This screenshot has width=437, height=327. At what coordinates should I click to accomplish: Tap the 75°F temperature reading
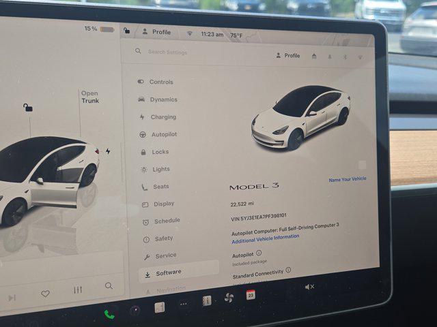(x=236, y=35)
